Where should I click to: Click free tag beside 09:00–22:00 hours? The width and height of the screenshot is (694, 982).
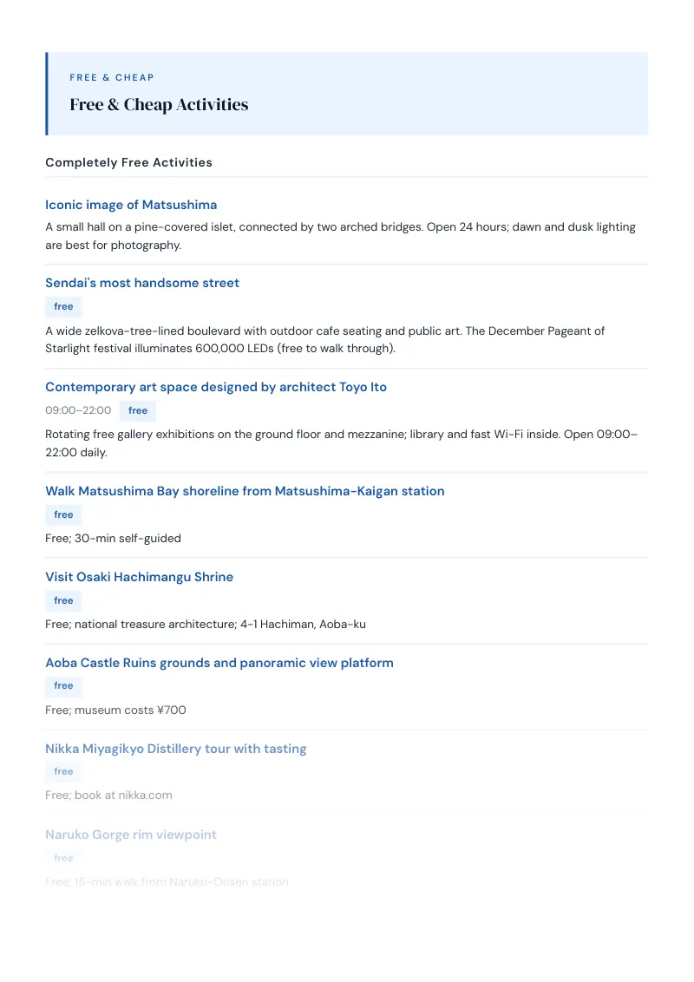point(138,411)
